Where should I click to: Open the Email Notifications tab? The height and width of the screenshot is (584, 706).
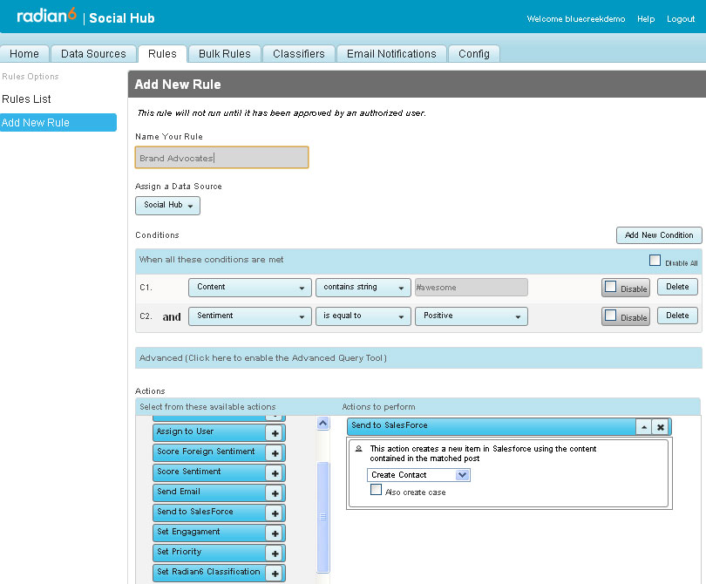pos(391,54)
